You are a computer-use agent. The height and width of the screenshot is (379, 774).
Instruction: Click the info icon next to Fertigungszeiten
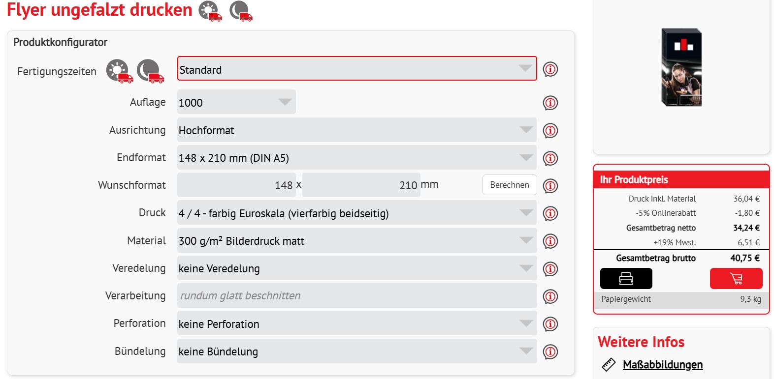550,69
